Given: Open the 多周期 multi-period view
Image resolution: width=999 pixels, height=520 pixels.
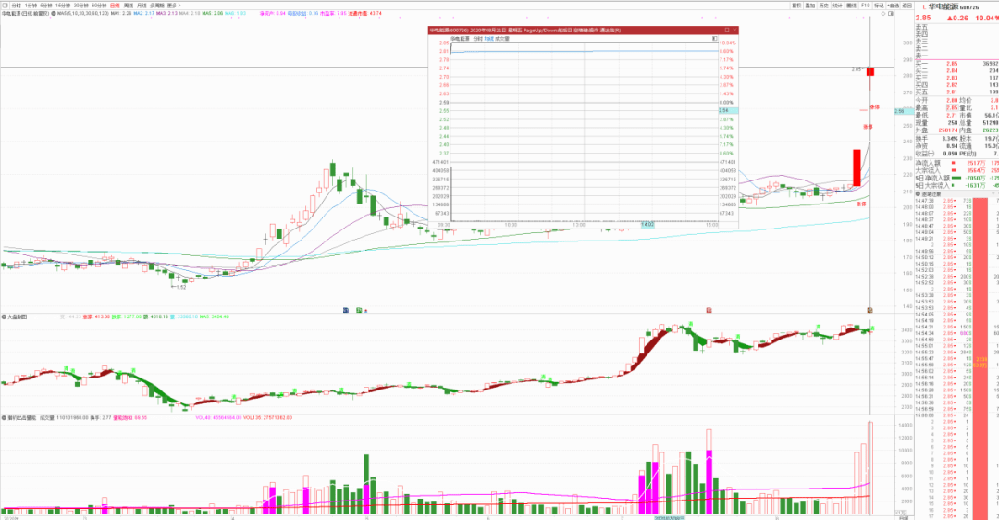Looking at the screenshot, I should click(x=156, y=6).
